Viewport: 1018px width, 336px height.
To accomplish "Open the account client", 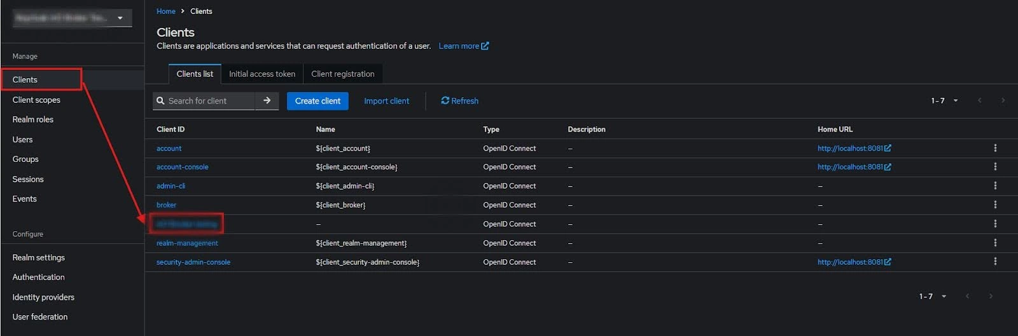I will pyautogui.click(x=169, y=148).
